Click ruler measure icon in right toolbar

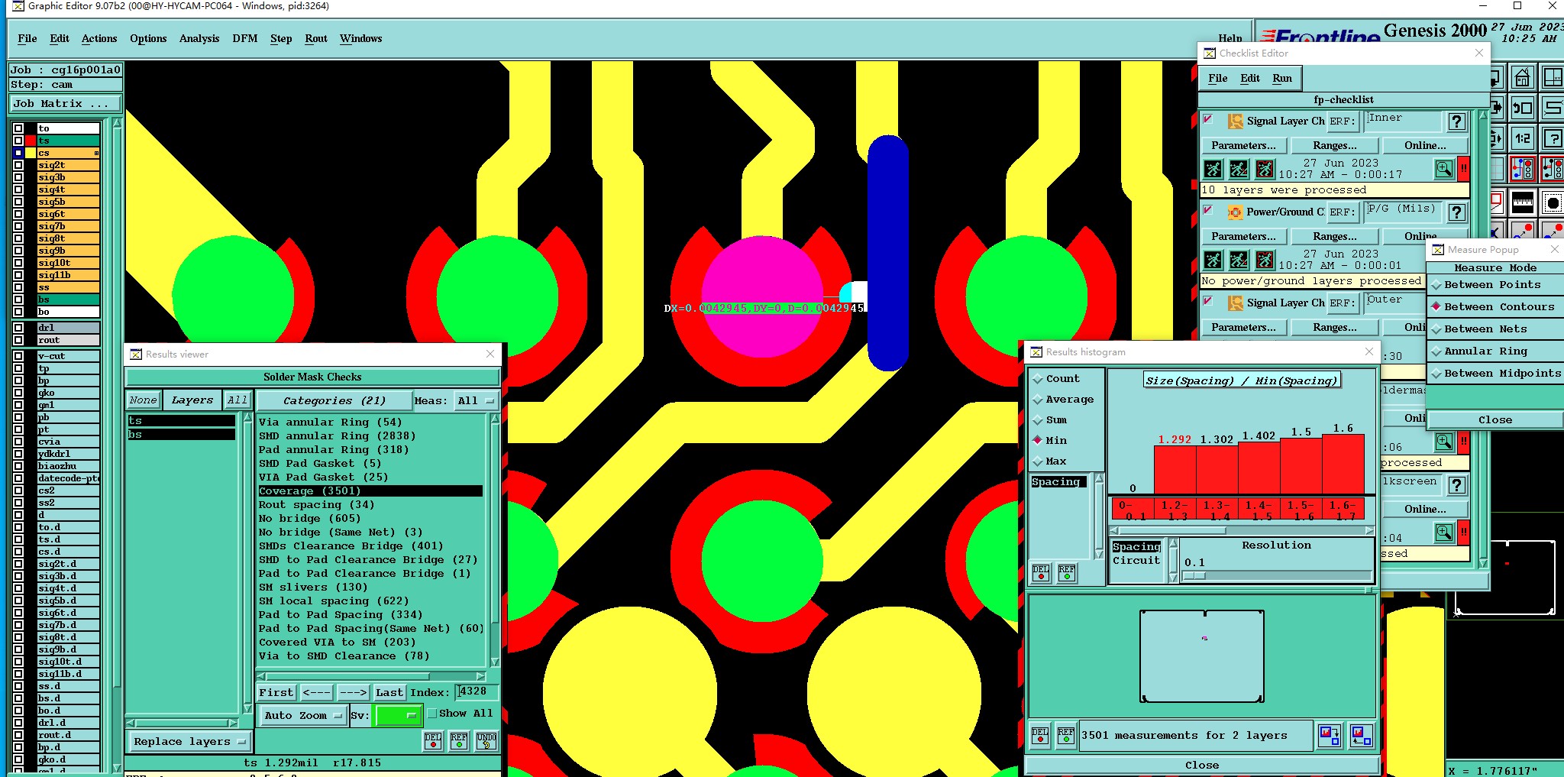pyautogui.click(x=1523, y=203)
